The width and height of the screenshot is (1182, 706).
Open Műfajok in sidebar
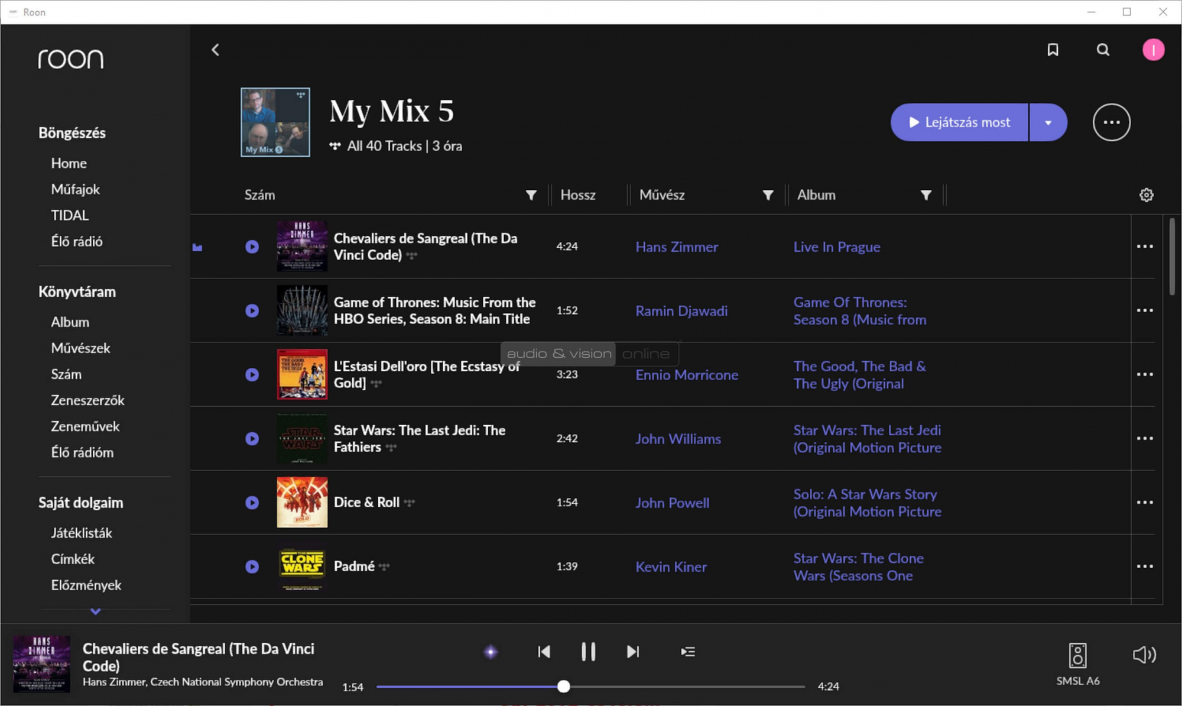[75, 189]
